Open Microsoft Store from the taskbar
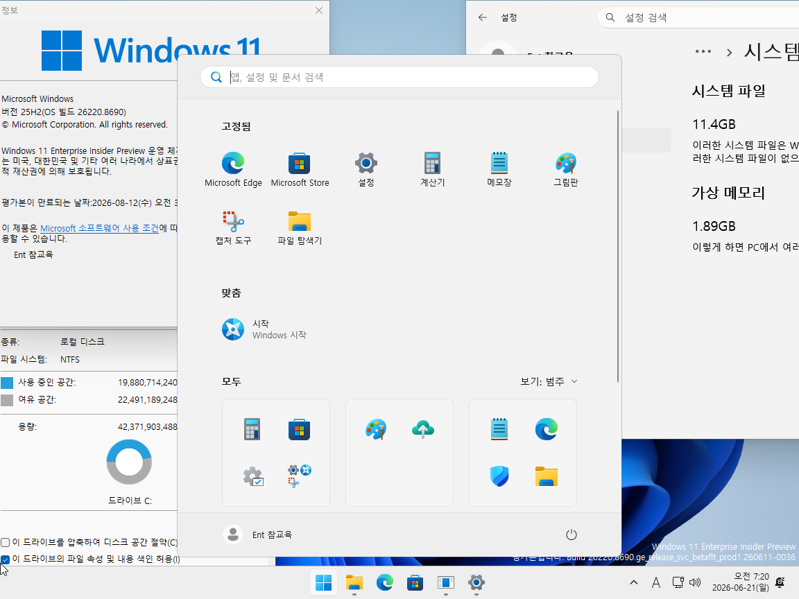 [415, 582]
